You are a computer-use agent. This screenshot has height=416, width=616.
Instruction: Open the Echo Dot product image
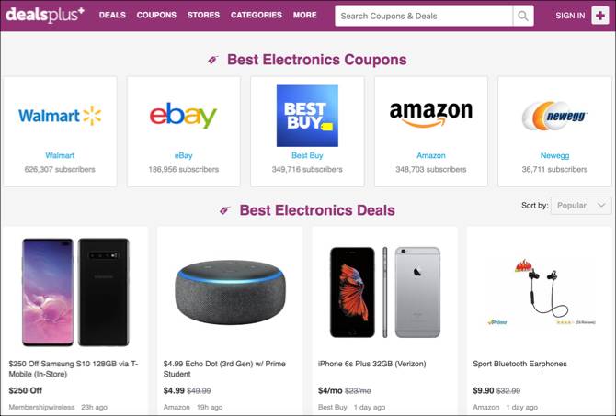[x=230, y=291]
